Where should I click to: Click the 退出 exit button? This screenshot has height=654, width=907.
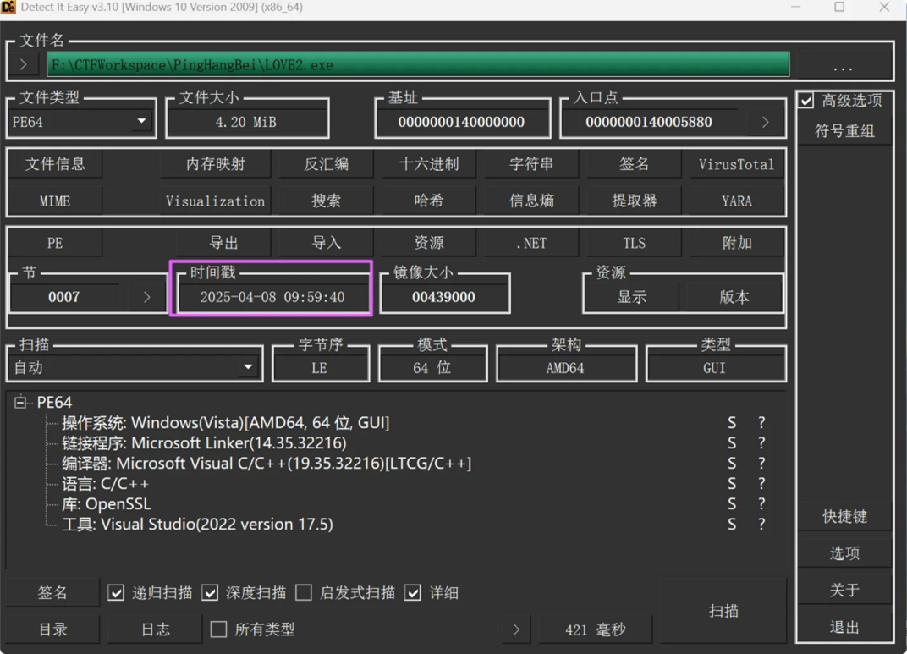tap(844, 628)
